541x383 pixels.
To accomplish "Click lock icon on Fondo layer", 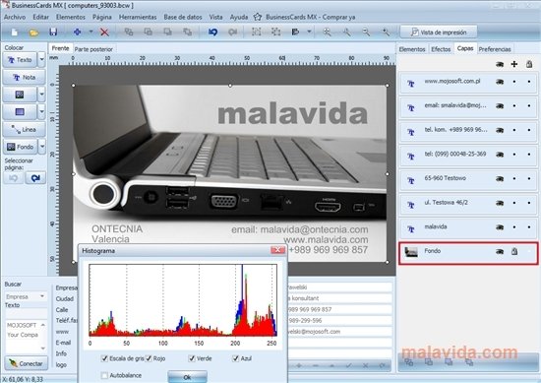I will pos(514,251).
